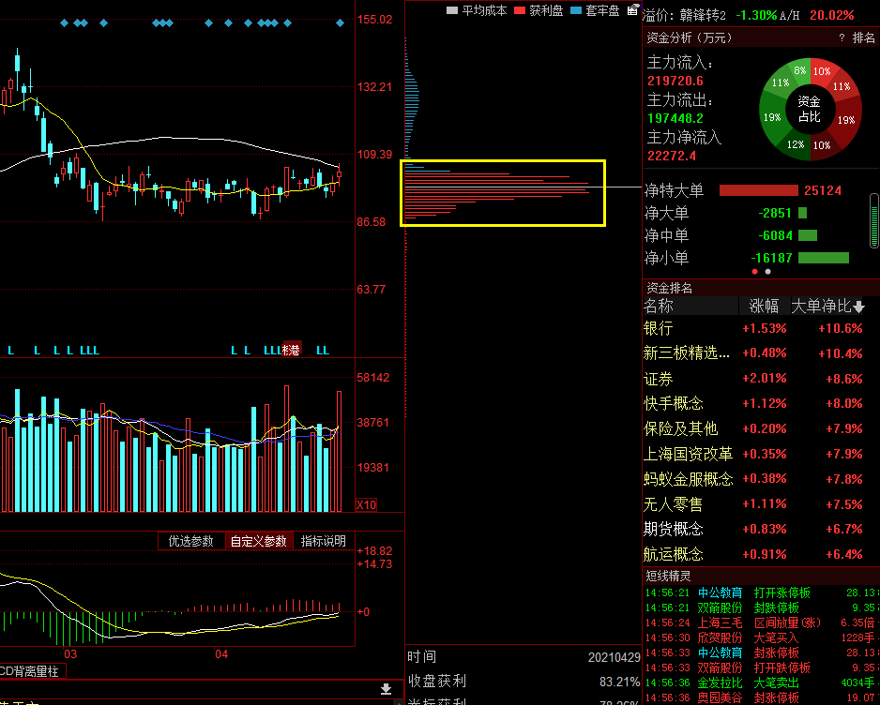Screen dimensions: 880x705
Task: Click the download arrow icon below chart
Action: tap(386, 689)
